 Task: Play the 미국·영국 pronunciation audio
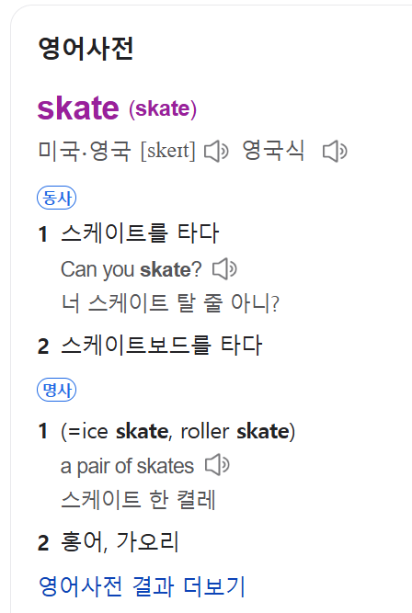[x=216, y=151]
